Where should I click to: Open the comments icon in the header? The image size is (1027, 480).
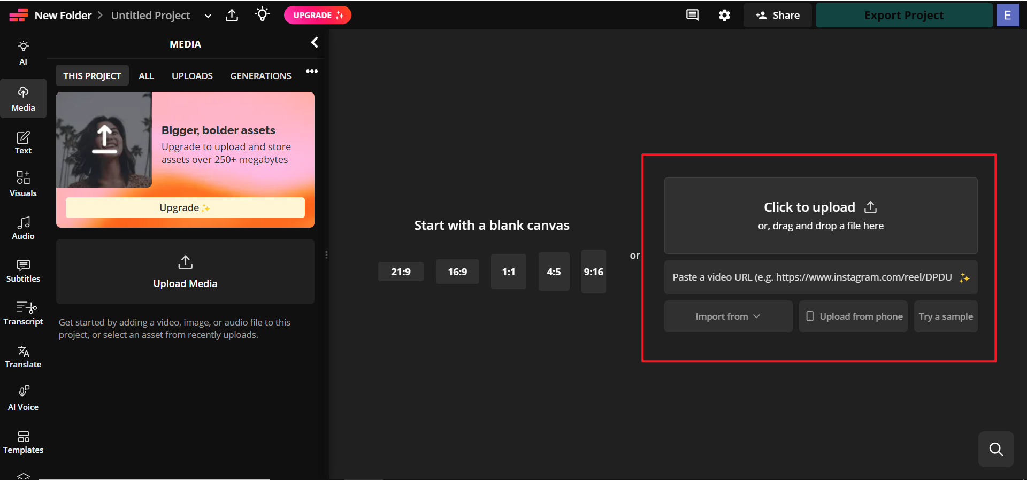click(692, 15)
